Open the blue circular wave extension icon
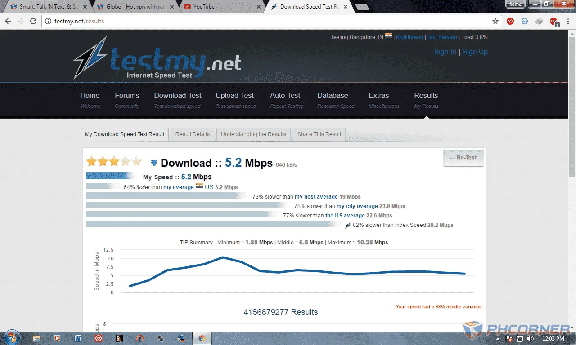Viewport: 576px width, 345px height. [525, 21]
